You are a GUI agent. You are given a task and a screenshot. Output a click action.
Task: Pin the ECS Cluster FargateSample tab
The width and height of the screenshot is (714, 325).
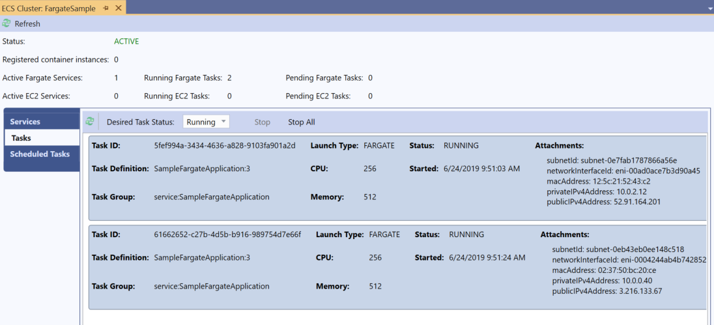[x=106, y=8]
